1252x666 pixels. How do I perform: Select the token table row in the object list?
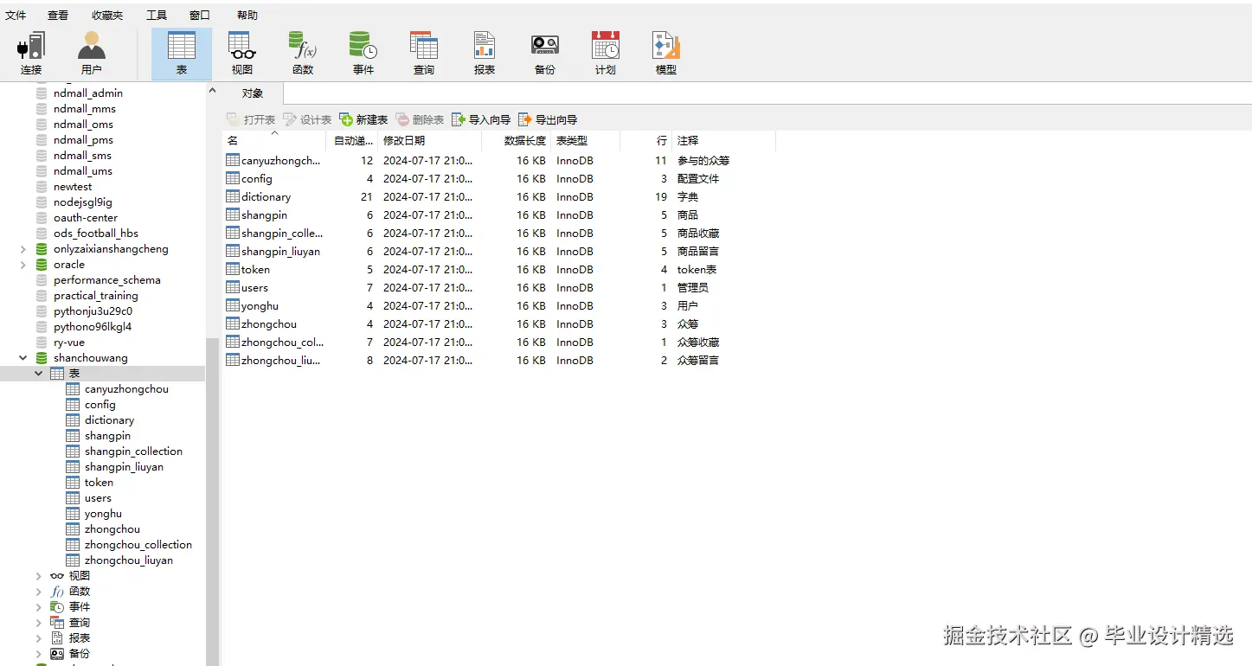[498, 269]
